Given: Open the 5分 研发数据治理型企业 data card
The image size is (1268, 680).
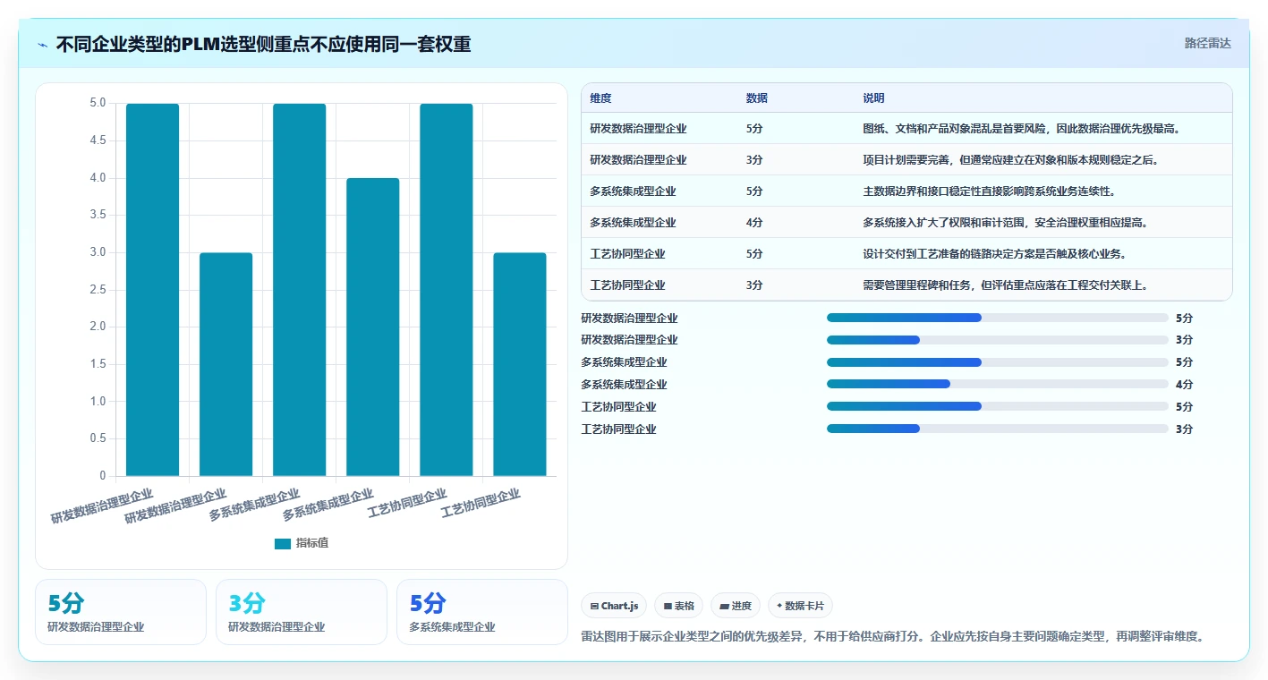Looking at the screenshot, I should 121,612.
